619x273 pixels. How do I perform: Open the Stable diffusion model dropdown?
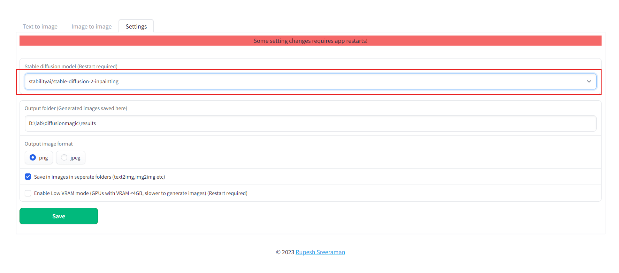click(311, 81)
